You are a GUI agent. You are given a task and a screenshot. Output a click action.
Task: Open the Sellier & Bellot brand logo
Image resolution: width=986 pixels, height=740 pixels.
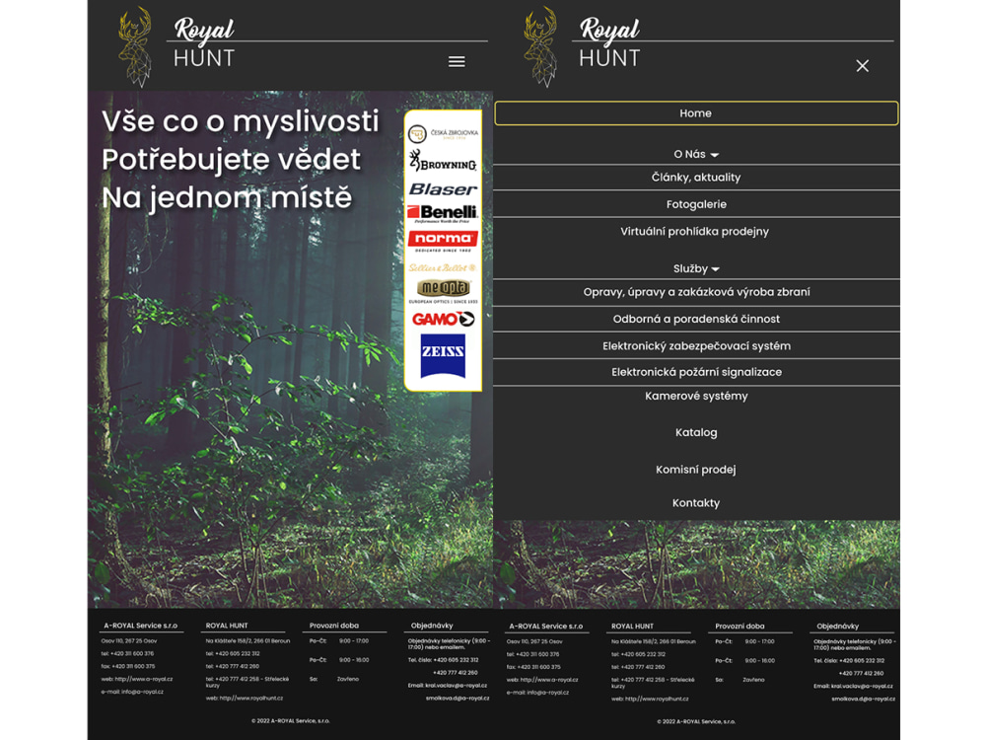point(443,268)
